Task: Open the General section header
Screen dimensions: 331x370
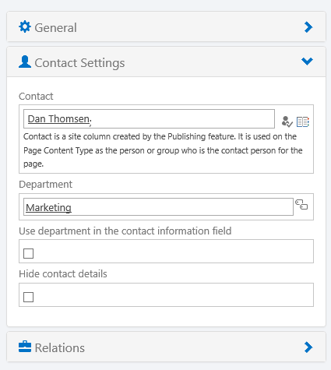Action: (x=166, y=26)
